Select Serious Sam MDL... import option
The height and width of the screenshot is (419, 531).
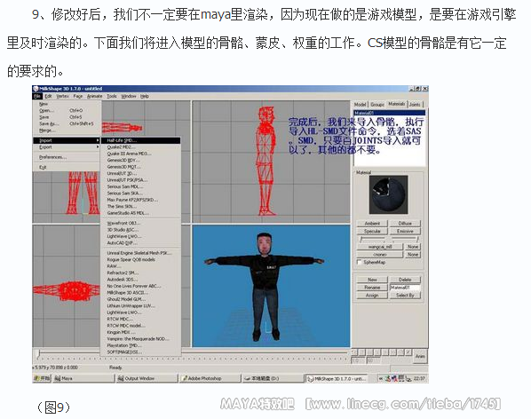(x=141, y=186)
